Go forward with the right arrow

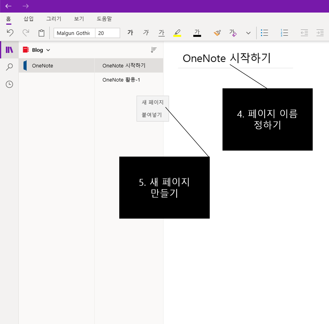tap(26, 6)
